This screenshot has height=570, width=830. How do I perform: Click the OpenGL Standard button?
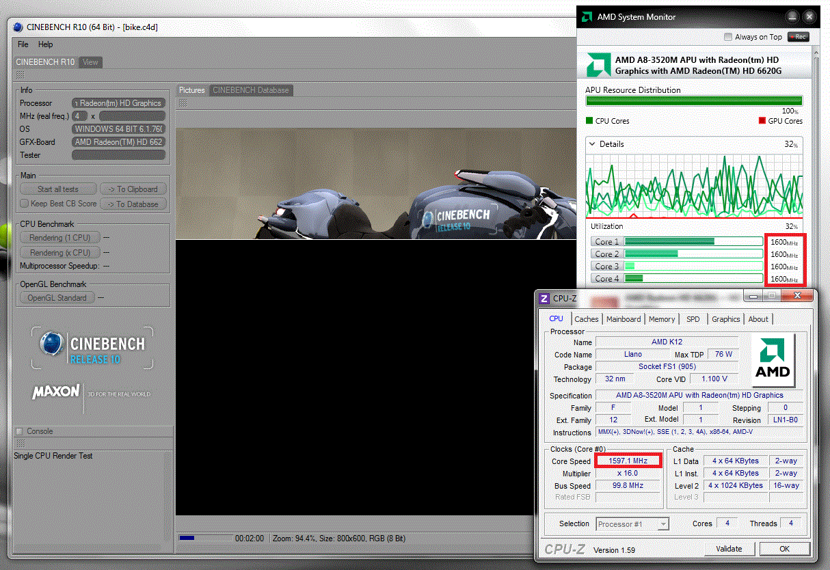(57, 298)
